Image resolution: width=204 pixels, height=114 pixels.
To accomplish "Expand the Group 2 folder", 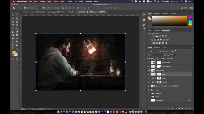I will coord(151,97).
